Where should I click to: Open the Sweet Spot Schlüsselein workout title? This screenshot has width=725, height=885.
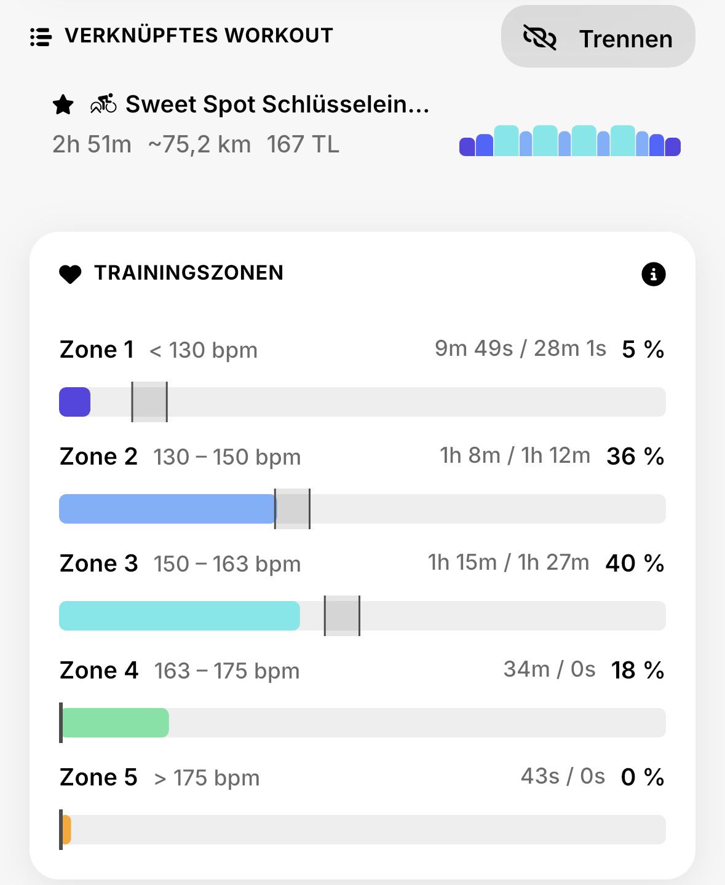point(277,104)
